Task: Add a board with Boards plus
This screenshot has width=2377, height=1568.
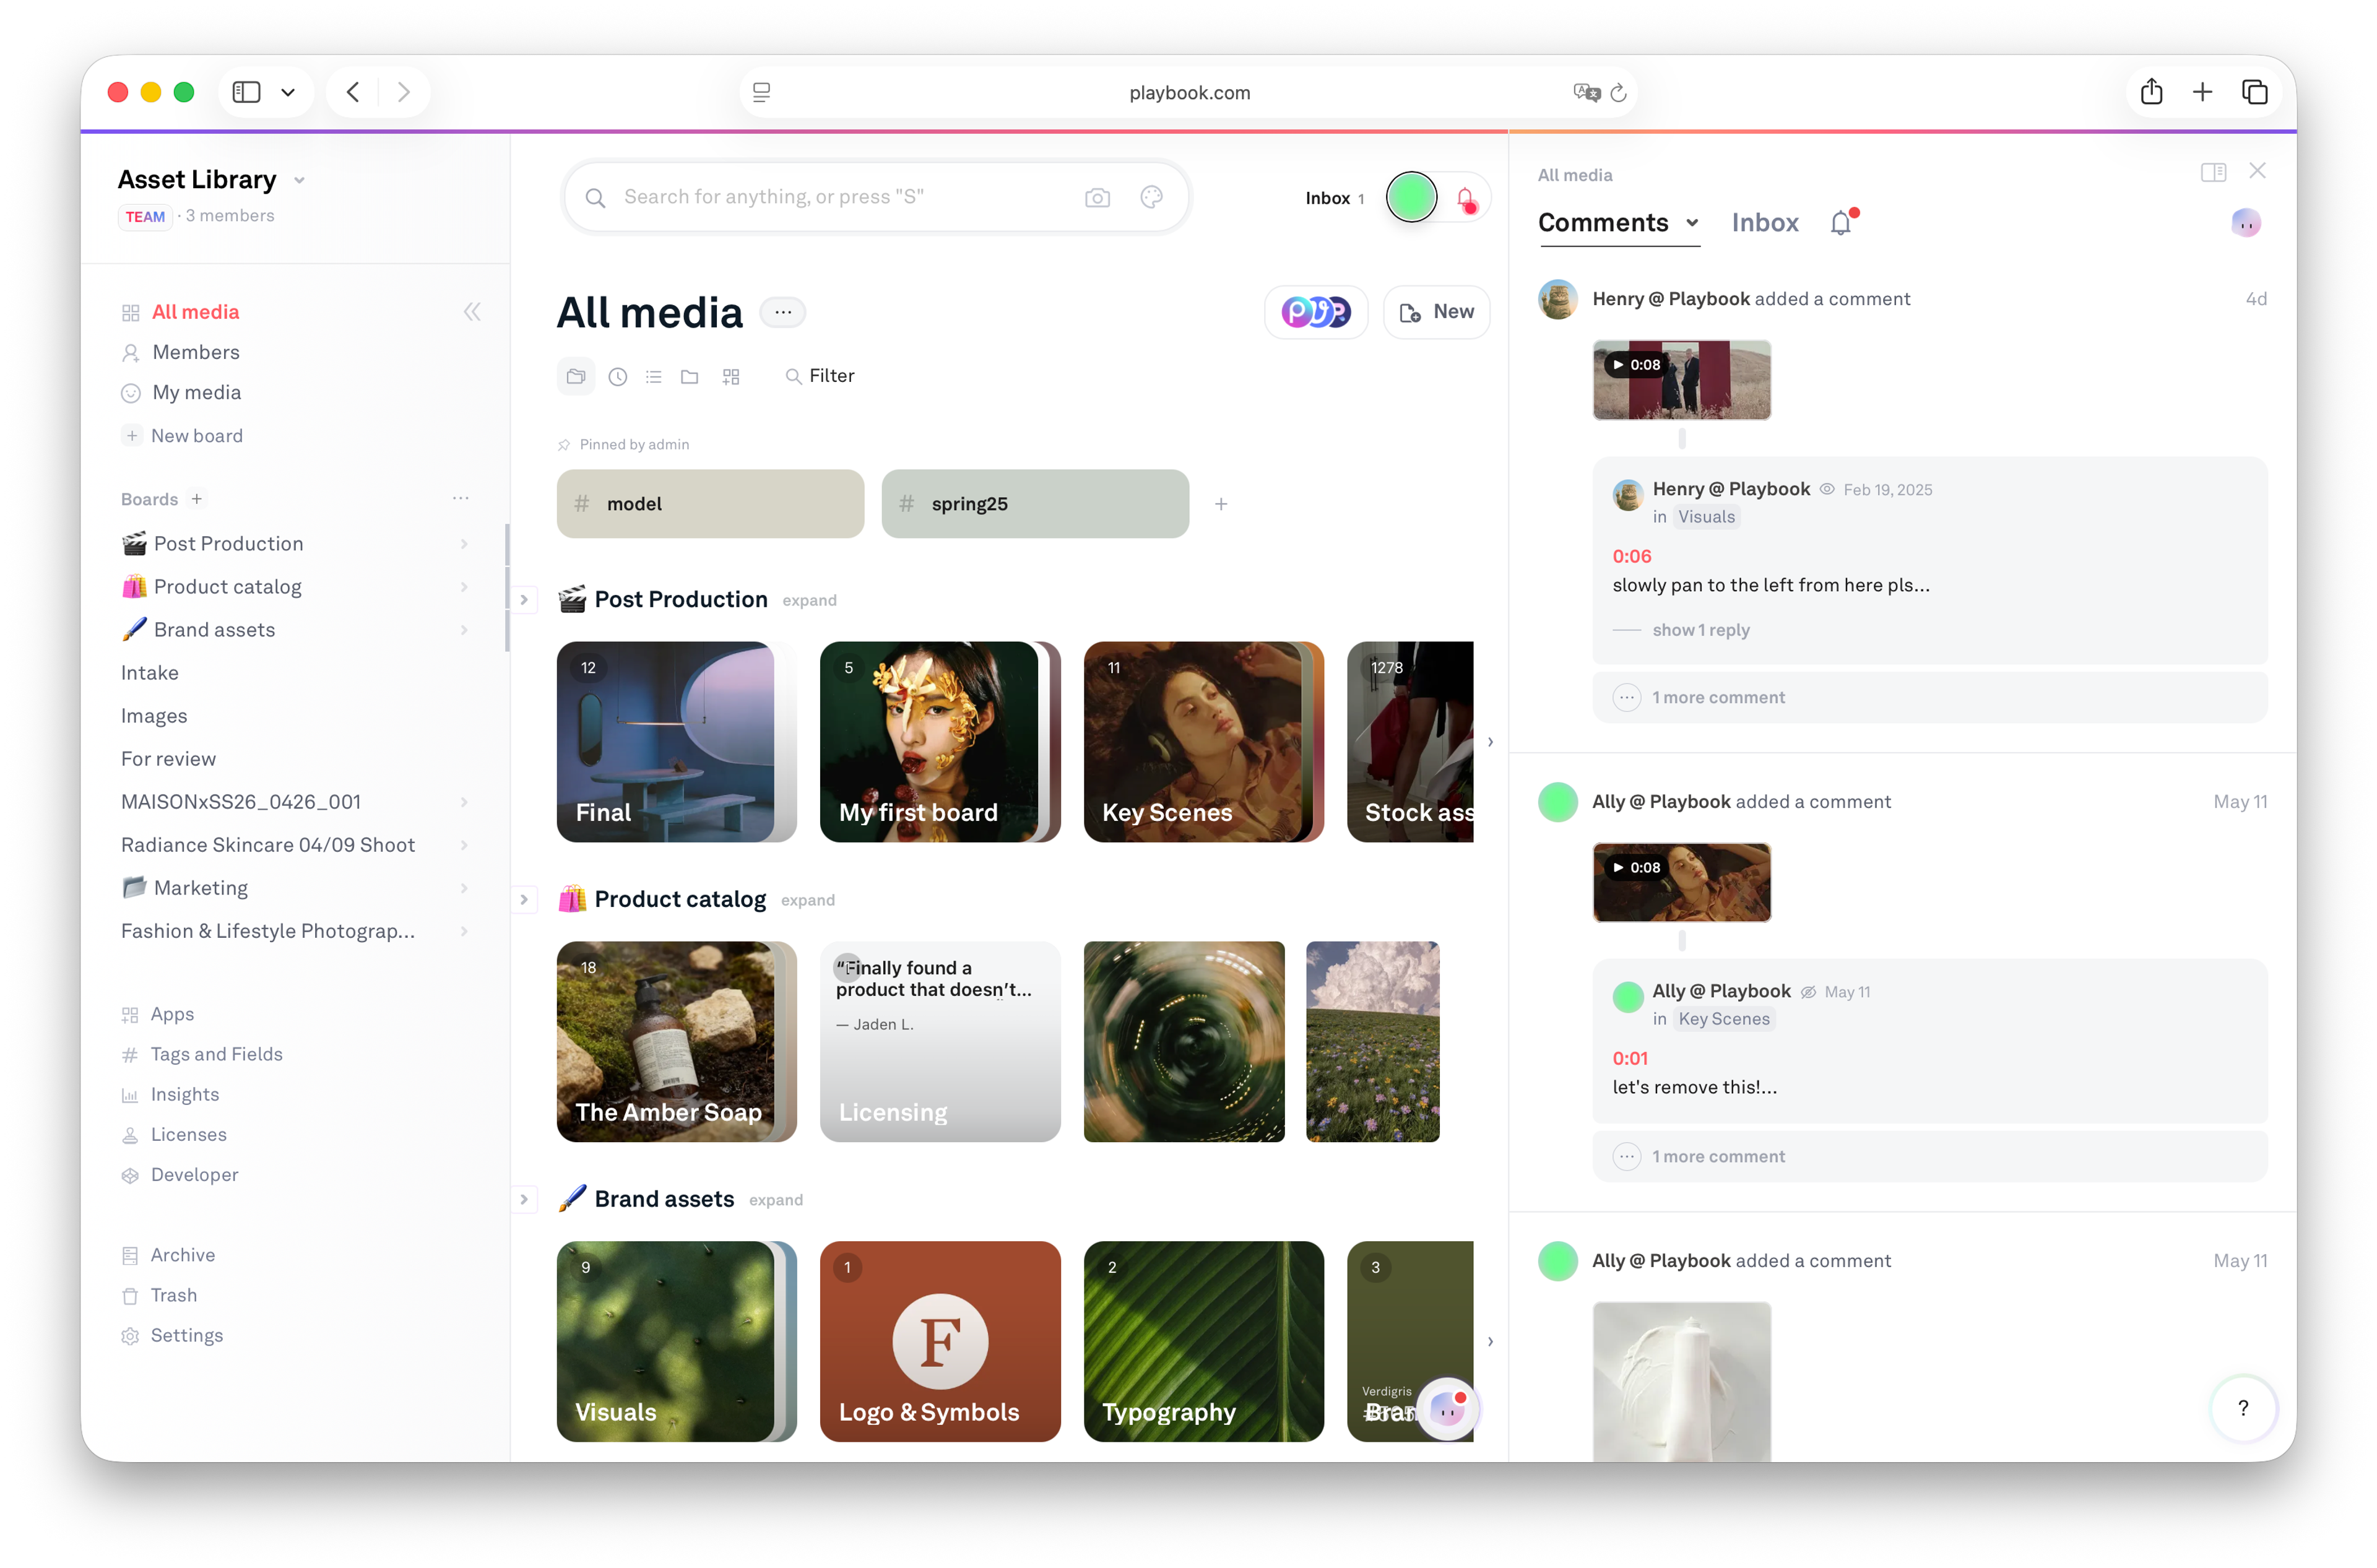Action: pyautogui.click(x=197, y=499)
